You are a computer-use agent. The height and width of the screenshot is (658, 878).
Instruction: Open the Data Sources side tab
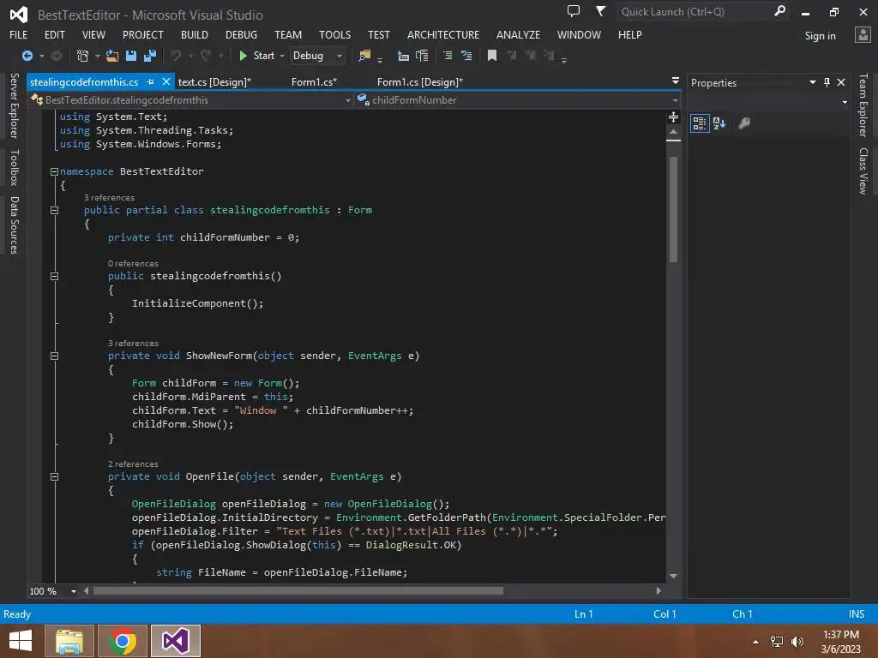click(14, 225)
